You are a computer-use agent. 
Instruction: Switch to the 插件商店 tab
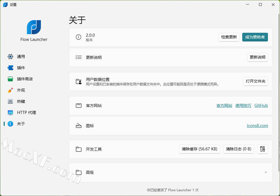25,79
